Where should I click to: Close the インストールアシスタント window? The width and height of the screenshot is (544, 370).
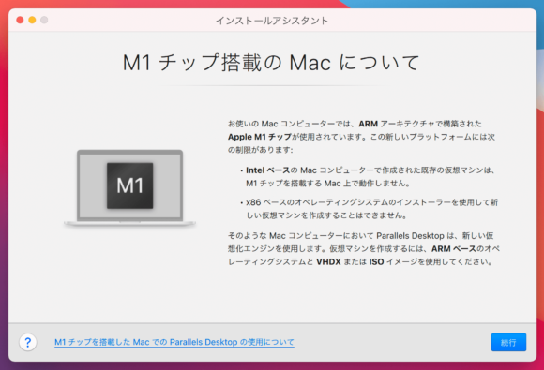coord(20,20)
